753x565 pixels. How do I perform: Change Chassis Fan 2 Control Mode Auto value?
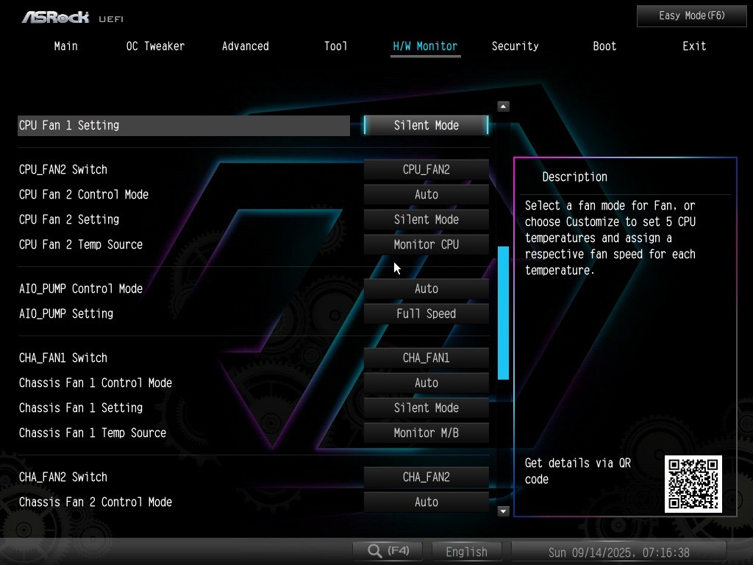click(x=426, y=502)
